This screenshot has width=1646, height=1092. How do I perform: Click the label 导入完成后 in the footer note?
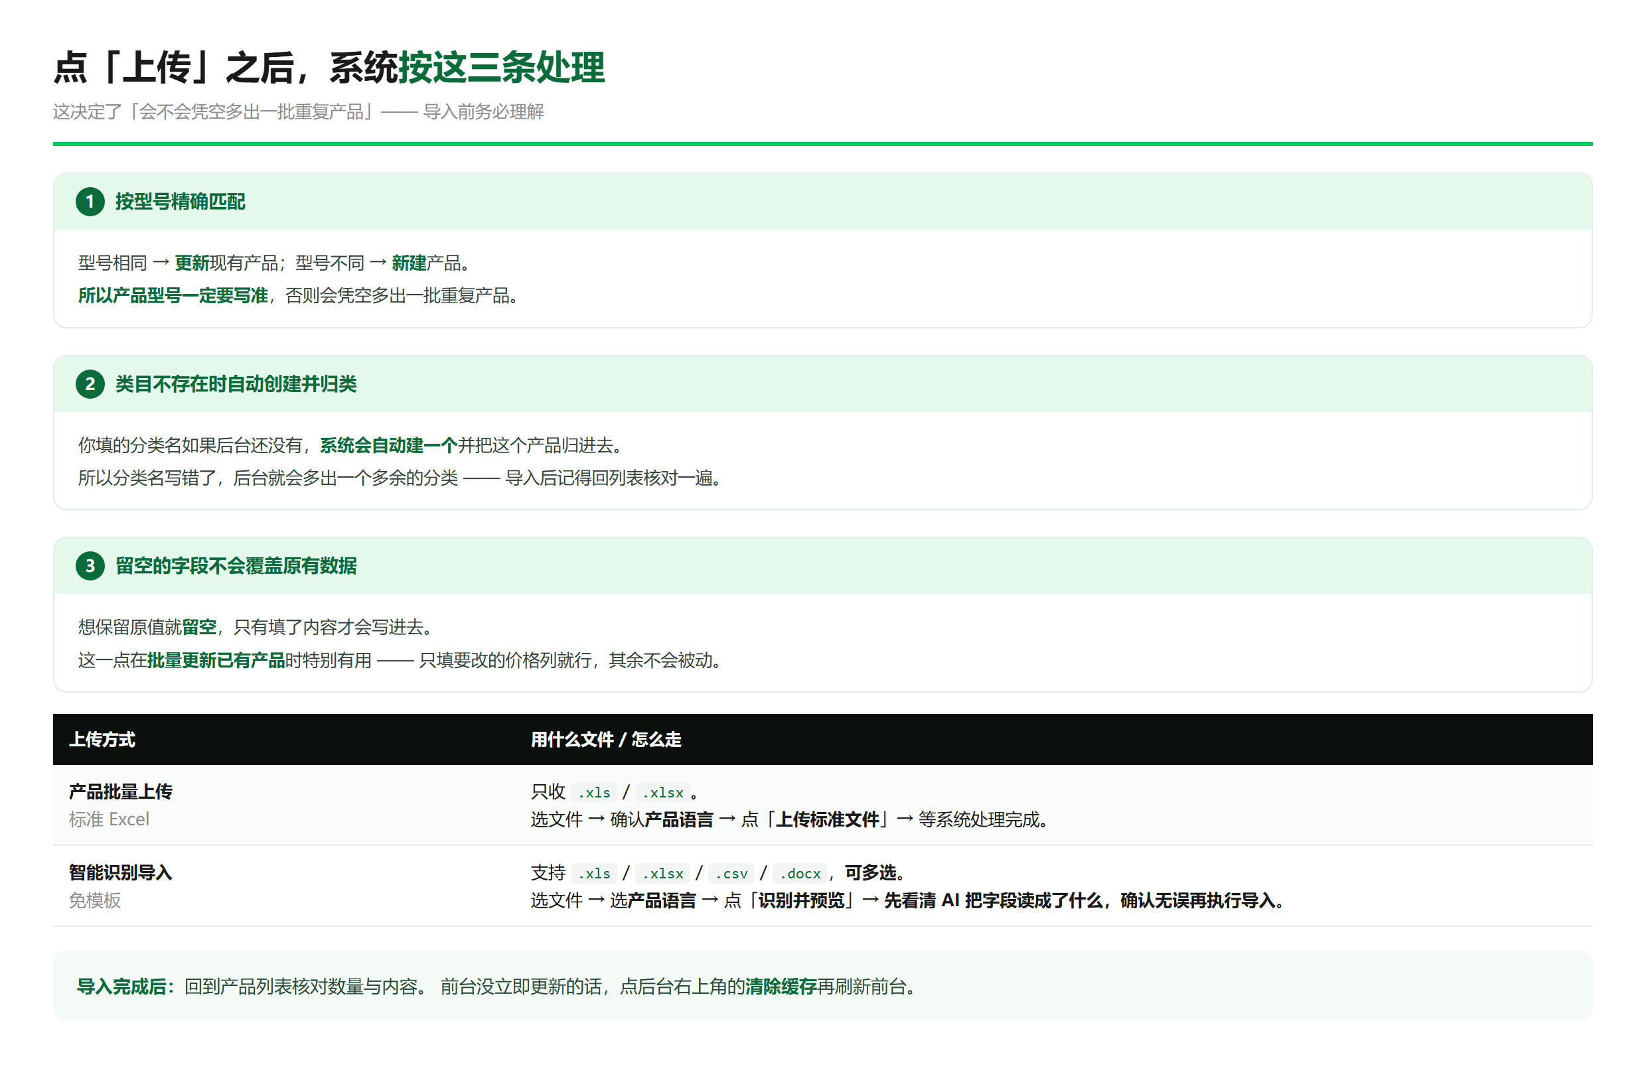122,987
